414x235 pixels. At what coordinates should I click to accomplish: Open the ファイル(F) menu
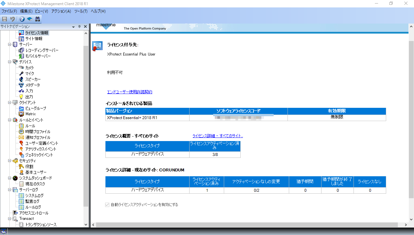(x=9, y=11)
